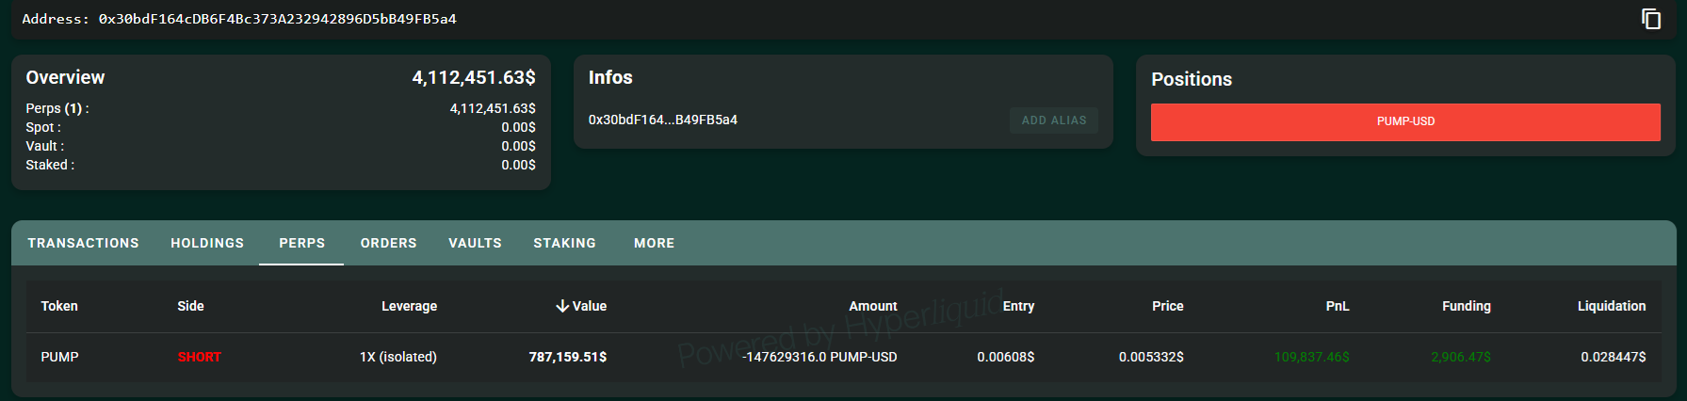This screenshot has width=1687, height=401.
Task: Open the PUMP-USD position button
Action: point(1404,122)
